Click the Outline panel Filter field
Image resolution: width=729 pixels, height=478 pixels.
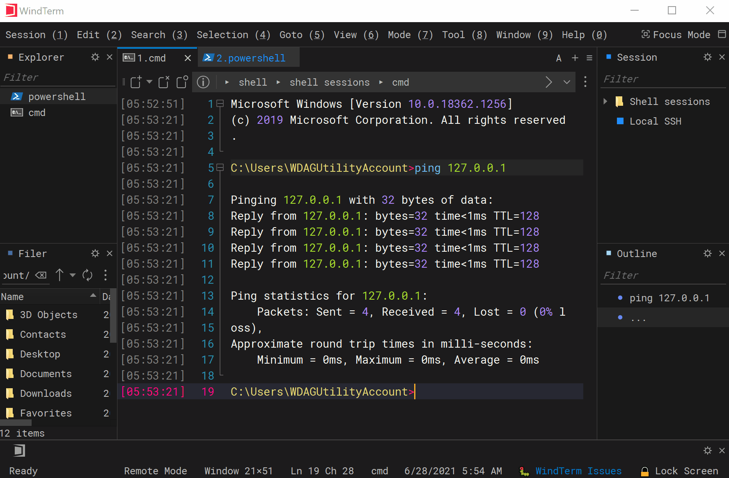coord(663,275)
